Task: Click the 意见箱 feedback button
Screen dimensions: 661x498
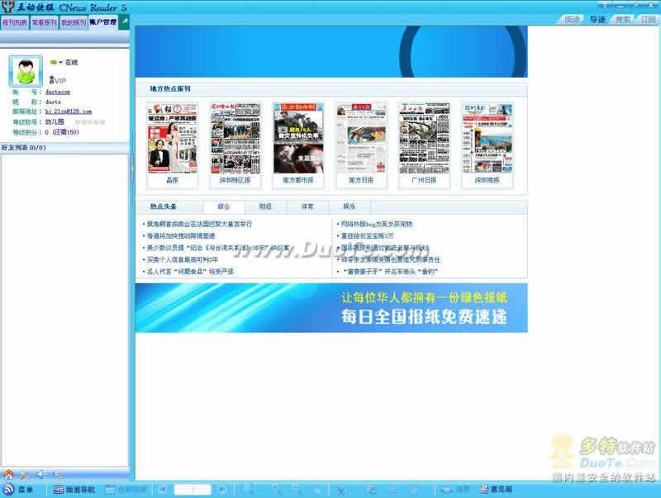Action: (496, 489)
